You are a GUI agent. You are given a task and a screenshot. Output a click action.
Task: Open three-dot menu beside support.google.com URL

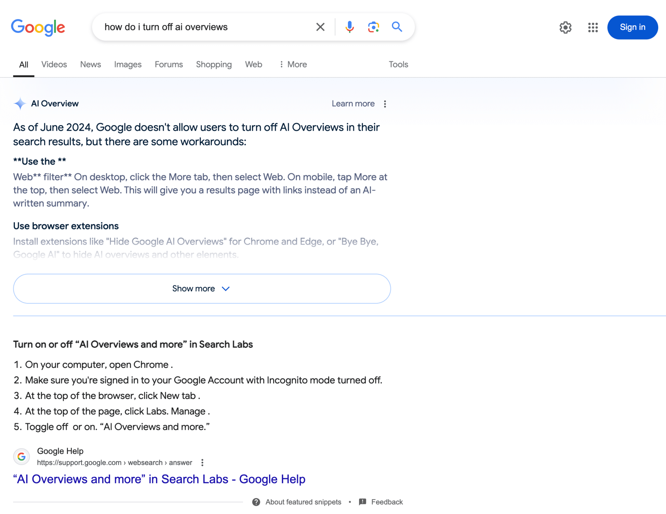coord(202,463)
